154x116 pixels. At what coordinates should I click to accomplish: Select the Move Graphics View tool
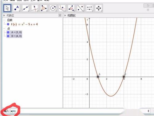click(x=99, y=8)
